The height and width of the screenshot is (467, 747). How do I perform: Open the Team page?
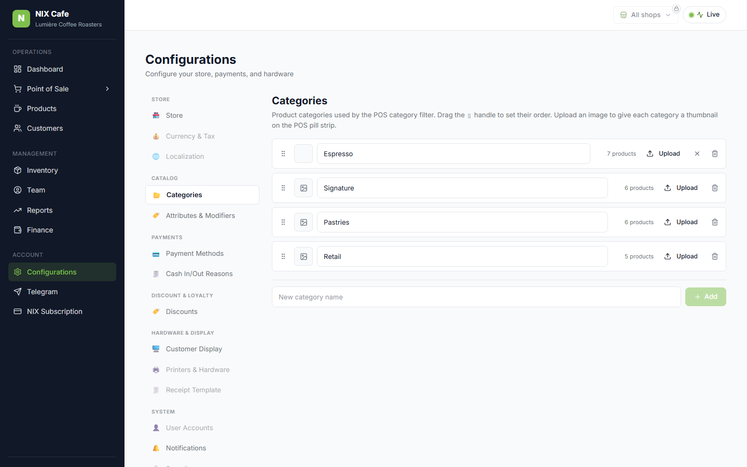[x=62, y=190]
